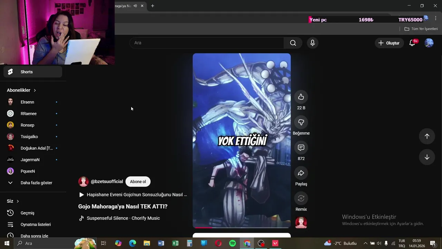The height and width of the screenshot is (249, 442).
Task: Click the Oluştur create button
Action: coord(389,43)
